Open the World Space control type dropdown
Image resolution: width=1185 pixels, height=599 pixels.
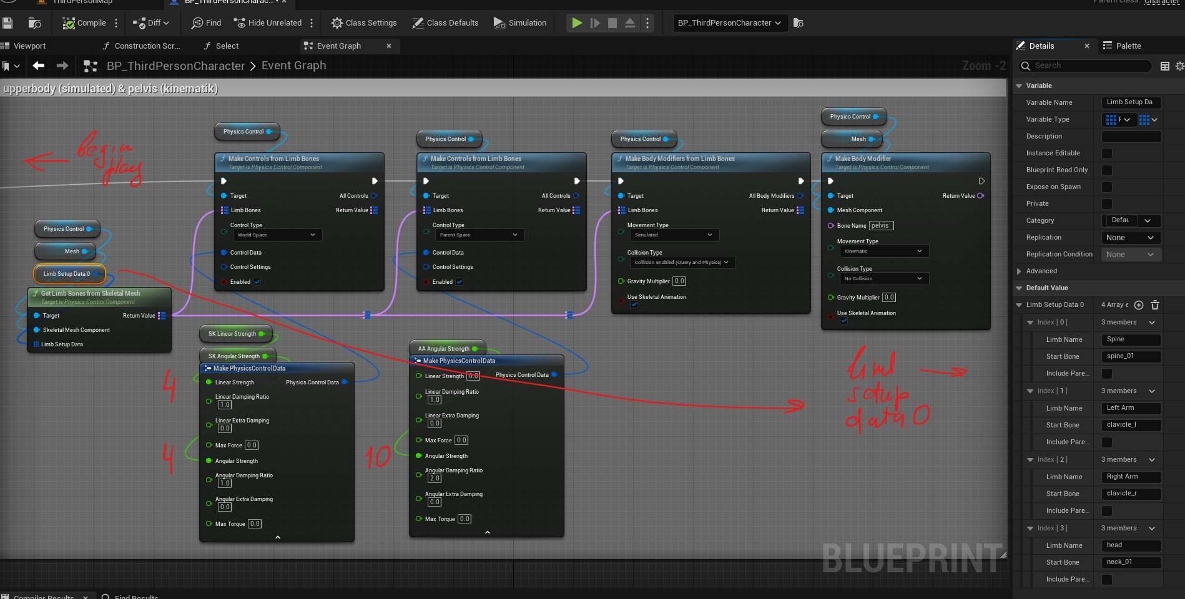tap(277, 235)
